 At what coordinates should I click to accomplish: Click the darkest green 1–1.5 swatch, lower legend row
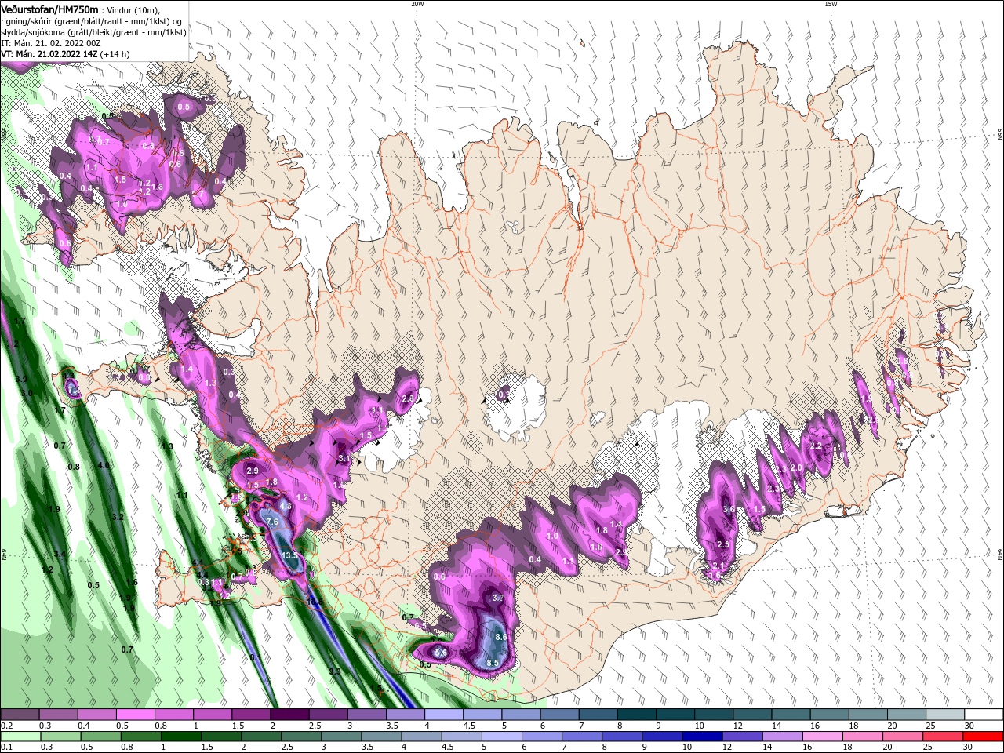(x=181, y=737)
